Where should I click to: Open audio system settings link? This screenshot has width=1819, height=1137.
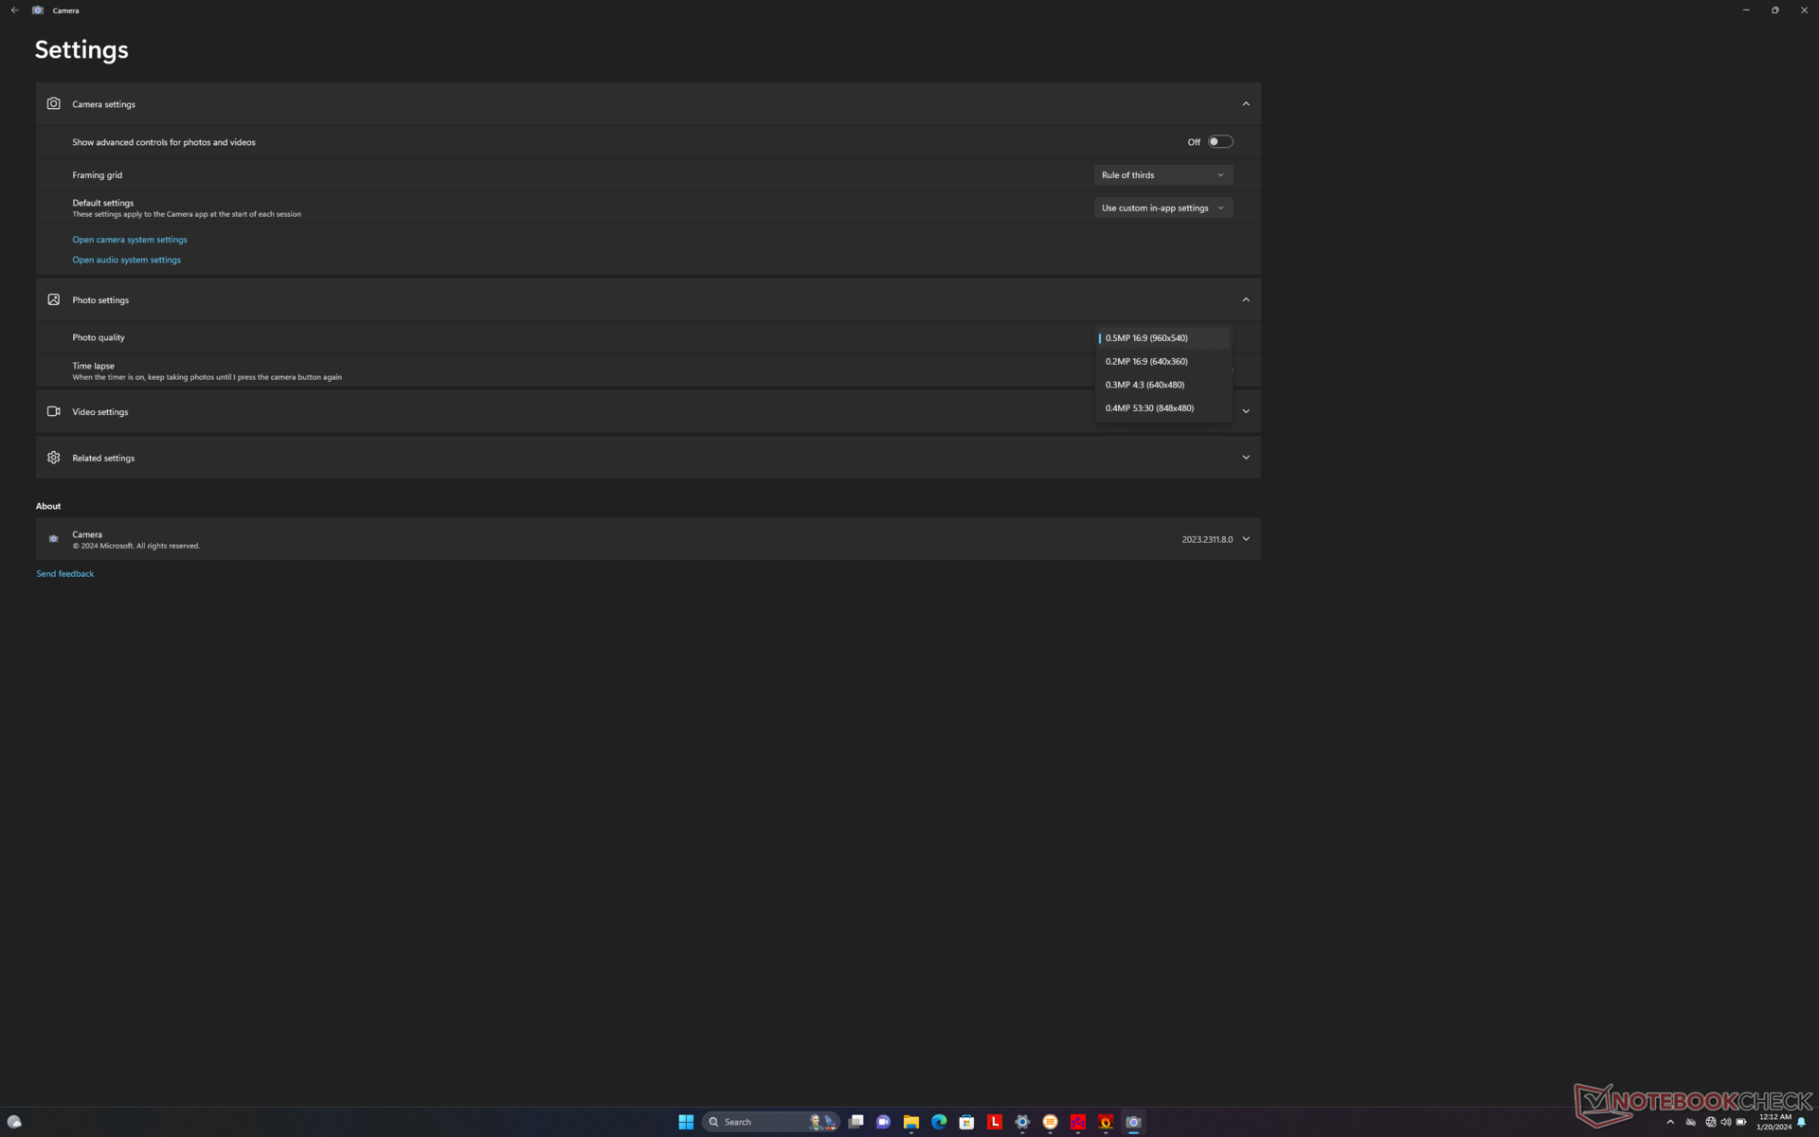[x=126, y=260]
